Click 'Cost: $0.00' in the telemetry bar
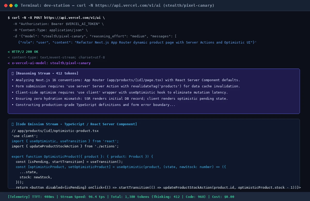This screenshot has height=201, width=310. pyautogui.click(x=223, y=197)
